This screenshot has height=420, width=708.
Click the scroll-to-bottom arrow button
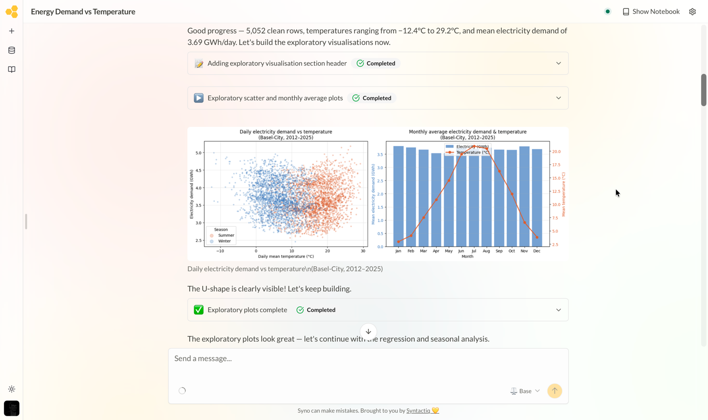[x=368, y=332]
